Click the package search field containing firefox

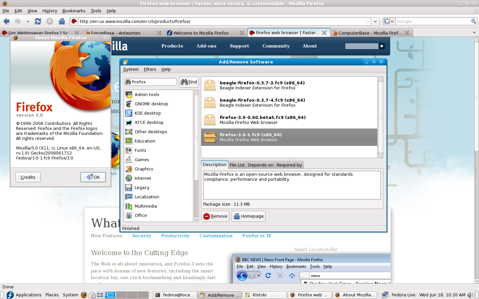pyautogui.click(x=150, y=82)
